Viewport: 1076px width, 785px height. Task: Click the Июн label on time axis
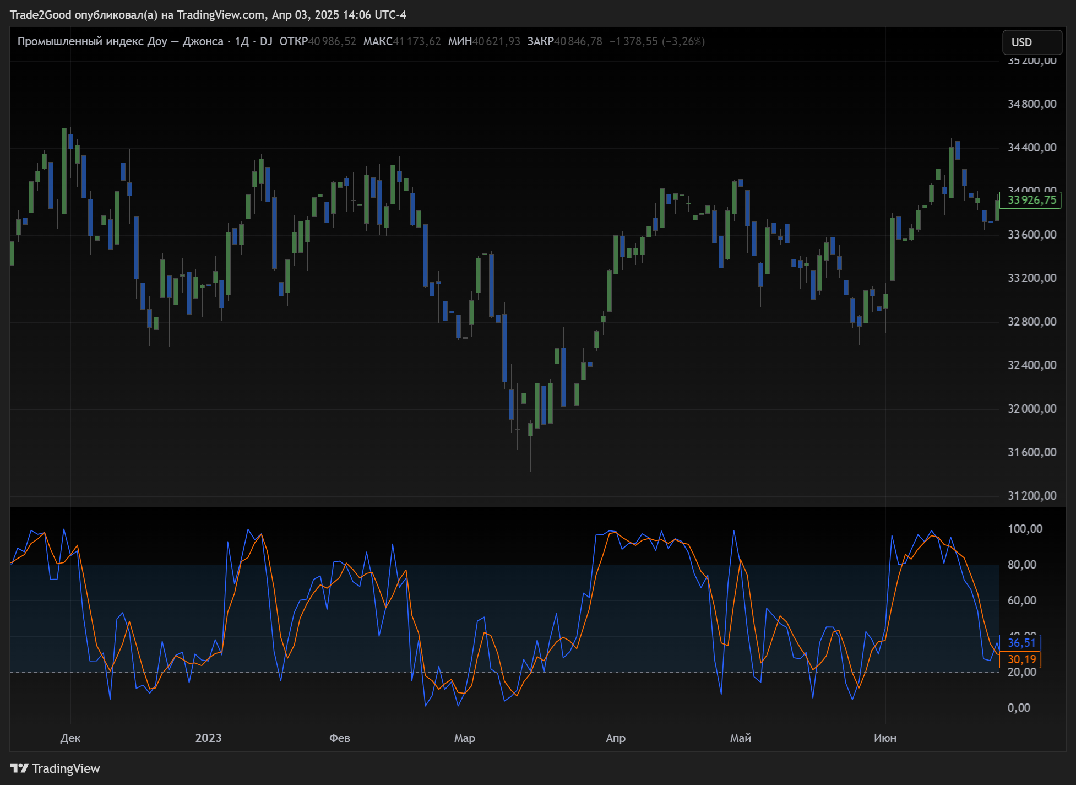click(x=885, y=738)
